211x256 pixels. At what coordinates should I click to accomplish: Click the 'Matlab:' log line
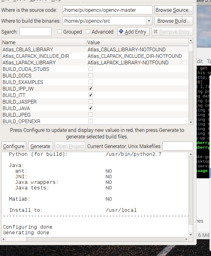click(x=20, y=199)
